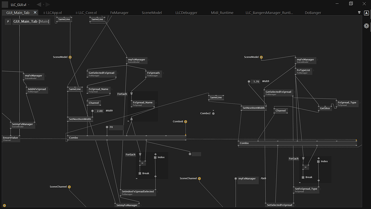371x209 pixels.
Task: Open the tab overflow dropdown arrow
Action: click(x=359, y=13)
